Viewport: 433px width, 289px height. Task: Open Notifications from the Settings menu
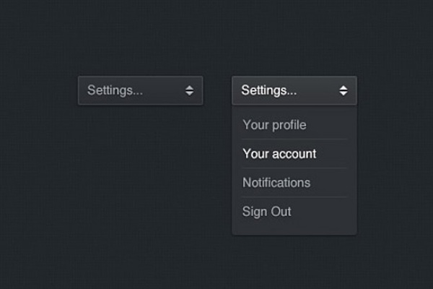[x=276, y=183]
